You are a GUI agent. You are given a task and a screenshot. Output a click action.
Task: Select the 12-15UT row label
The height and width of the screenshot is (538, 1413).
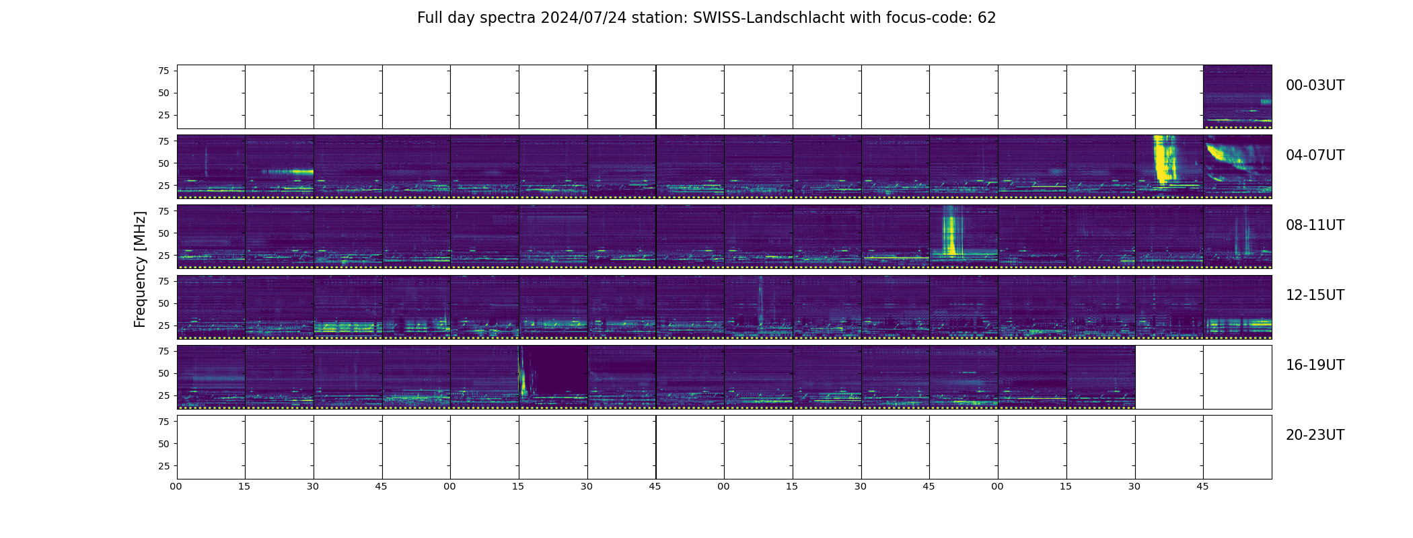point(1315,295)
